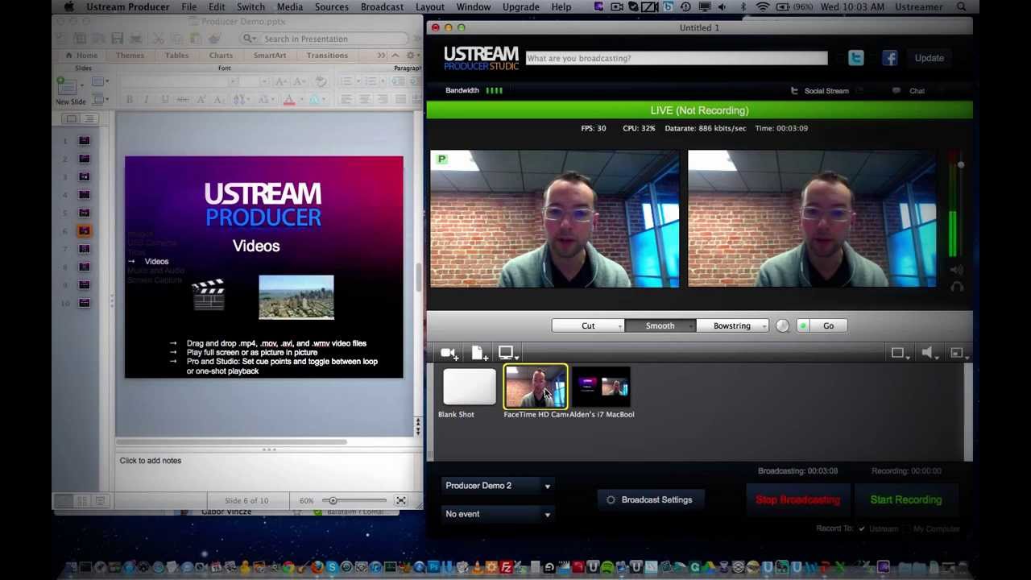Click PowerPoint font color swatch
The height and width of the screenshot is (580, 1031).
tap(288, 100)
